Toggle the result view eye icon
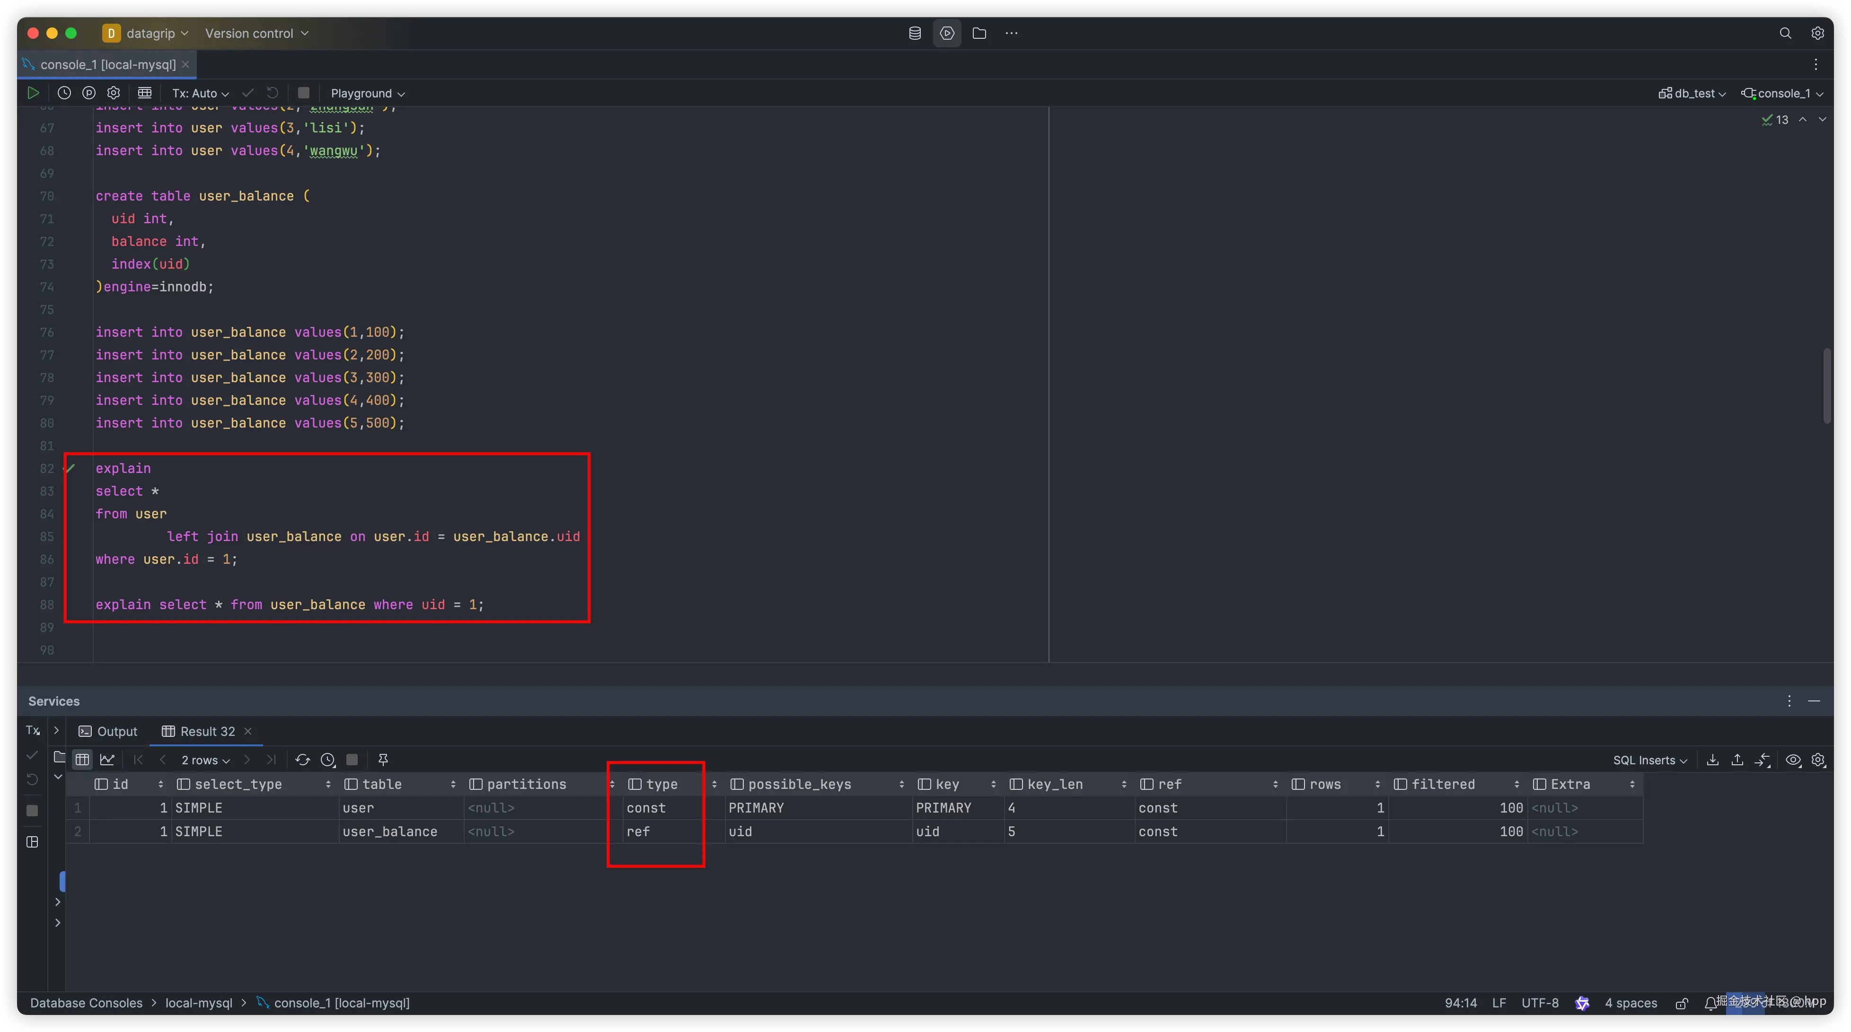1851x1032 pixels. (x=1793, y=760)
